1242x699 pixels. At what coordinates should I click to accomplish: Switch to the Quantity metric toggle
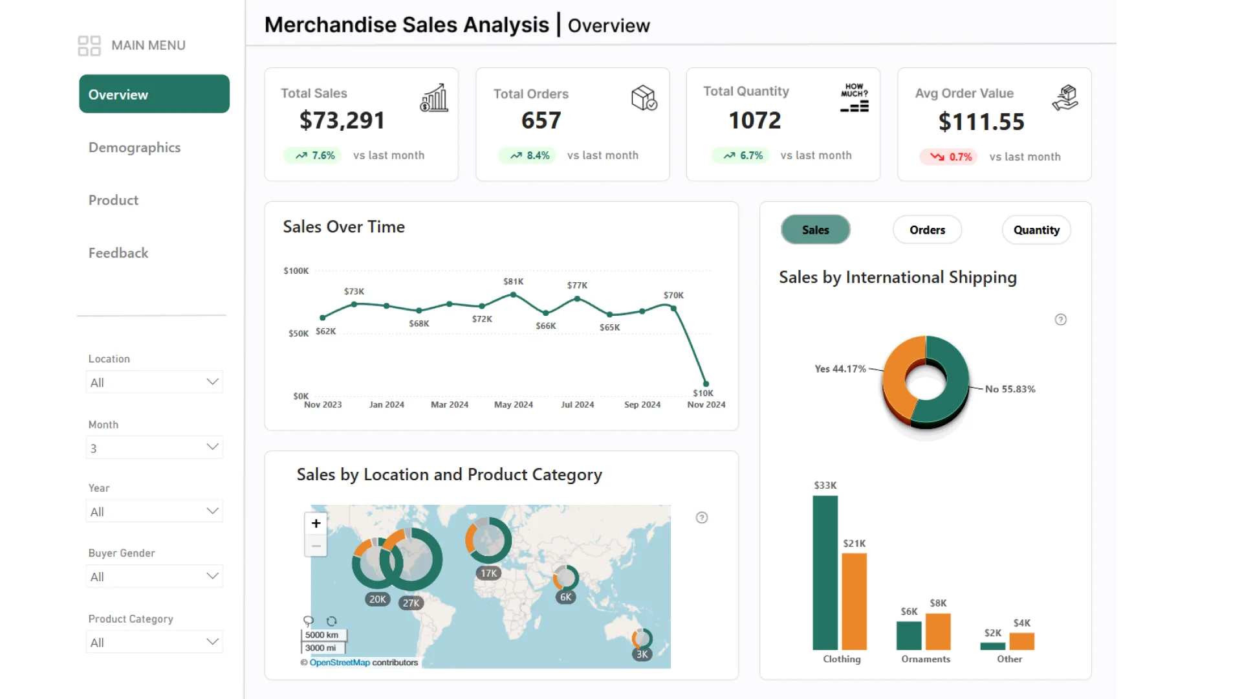click(1036, 230)
